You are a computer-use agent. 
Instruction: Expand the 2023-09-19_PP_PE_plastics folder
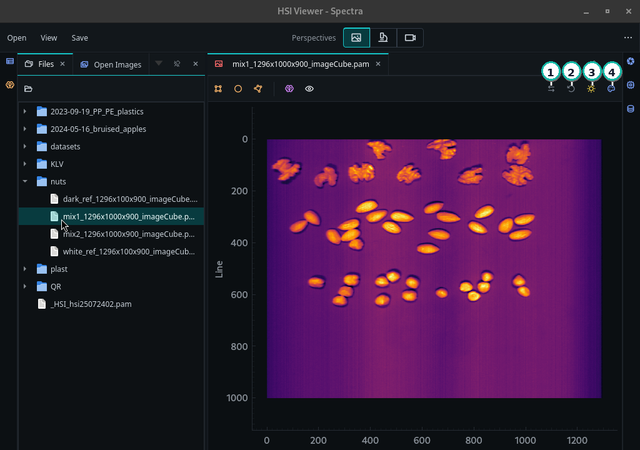coord(25,111)
